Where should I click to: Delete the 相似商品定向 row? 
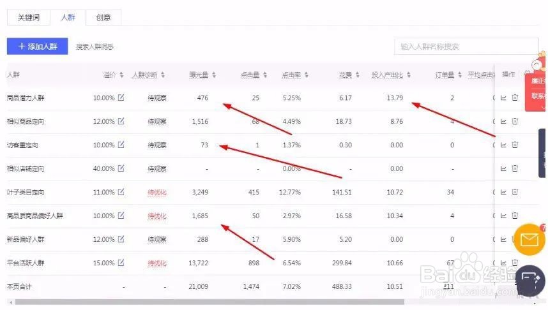point(515,121)
